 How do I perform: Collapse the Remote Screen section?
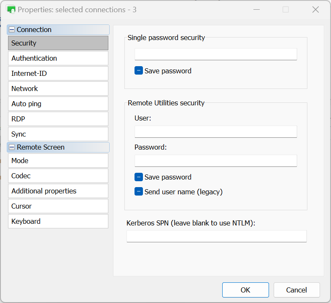tap(12, 147)
